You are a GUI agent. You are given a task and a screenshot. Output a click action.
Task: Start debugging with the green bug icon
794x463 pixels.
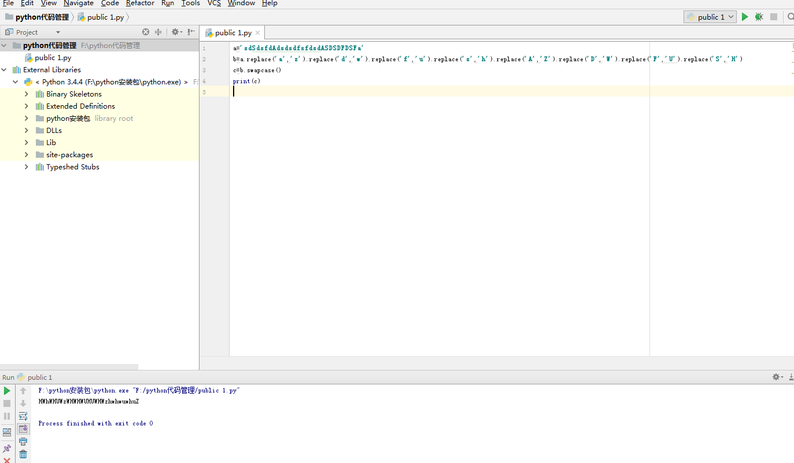759,17
